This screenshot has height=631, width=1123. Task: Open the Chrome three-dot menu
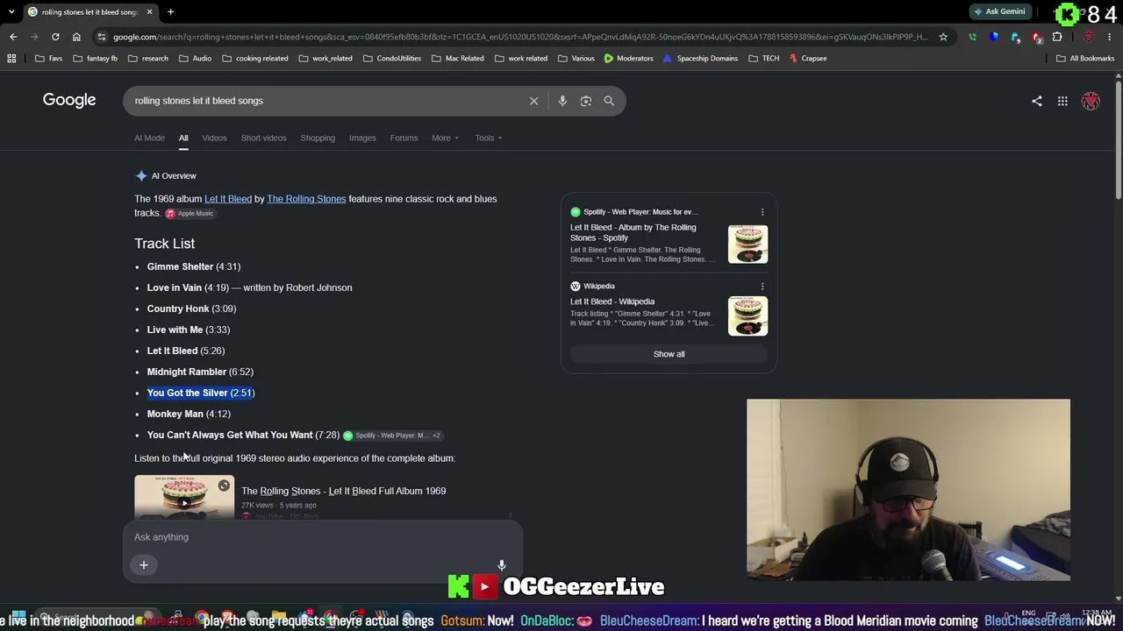1110,37
